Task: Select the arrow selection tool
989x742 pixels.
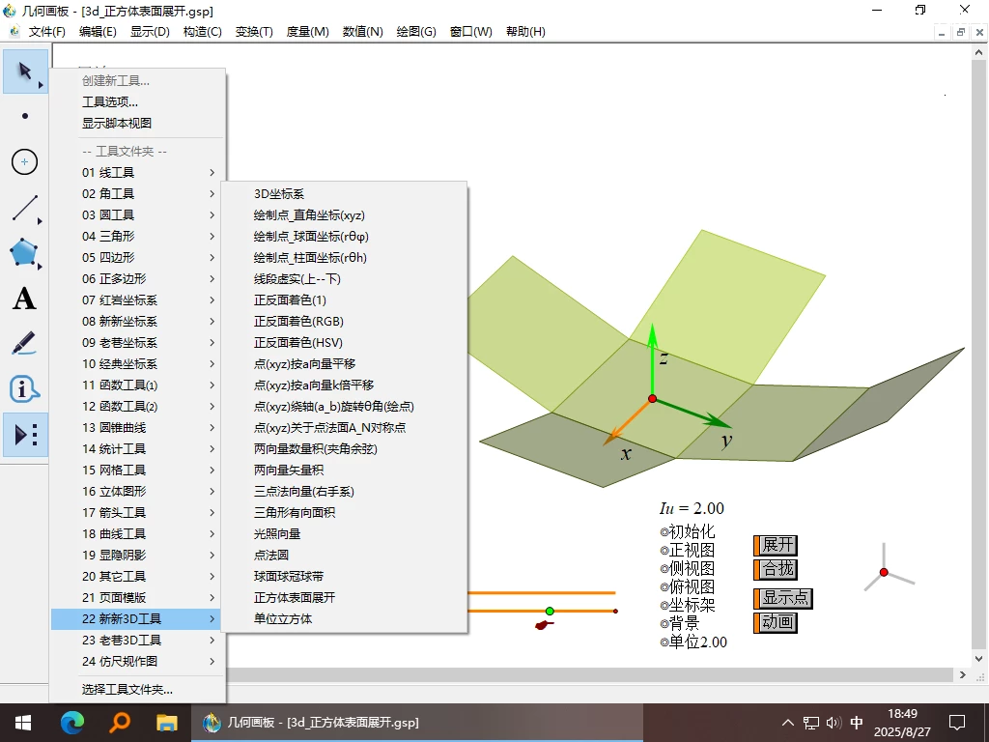Action: [x=24, y=71]
